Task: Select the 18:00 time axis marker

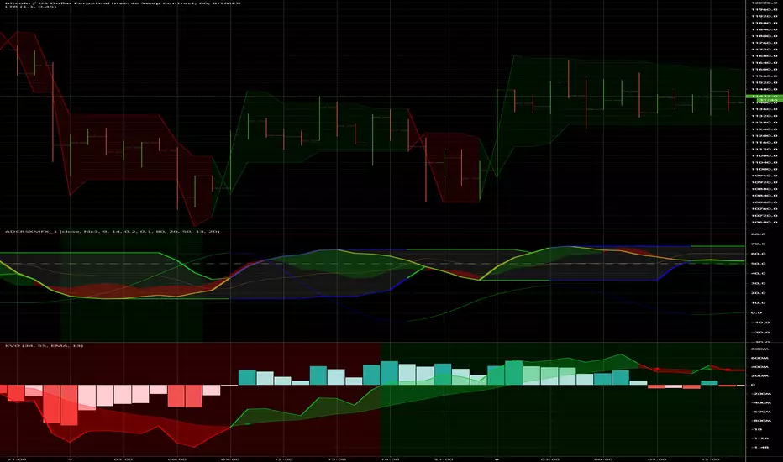Action: (390, 459)
